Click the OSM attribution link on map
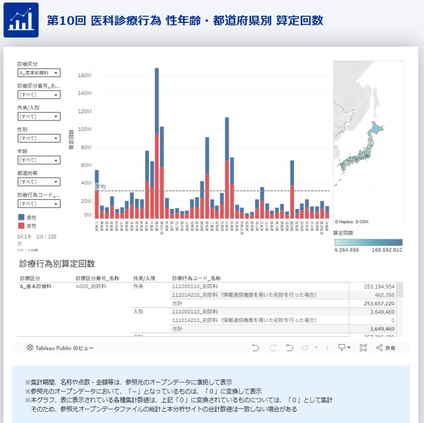The image size is (424, 423). [x=363, y=222]
